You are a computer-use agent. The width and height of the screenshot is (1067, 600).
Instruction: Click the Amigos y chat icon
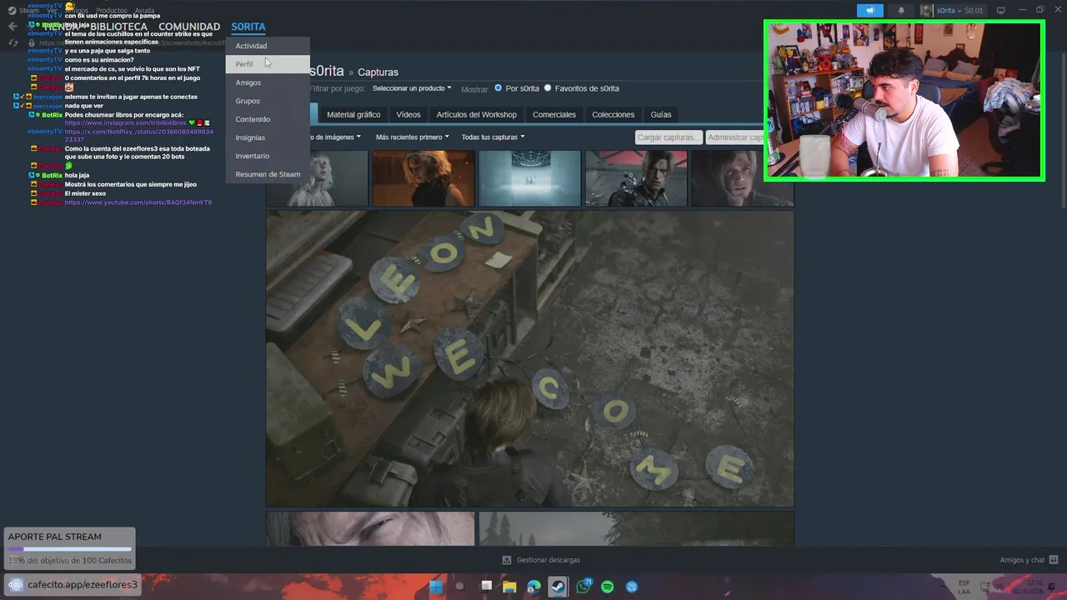tap(1054, 560)
